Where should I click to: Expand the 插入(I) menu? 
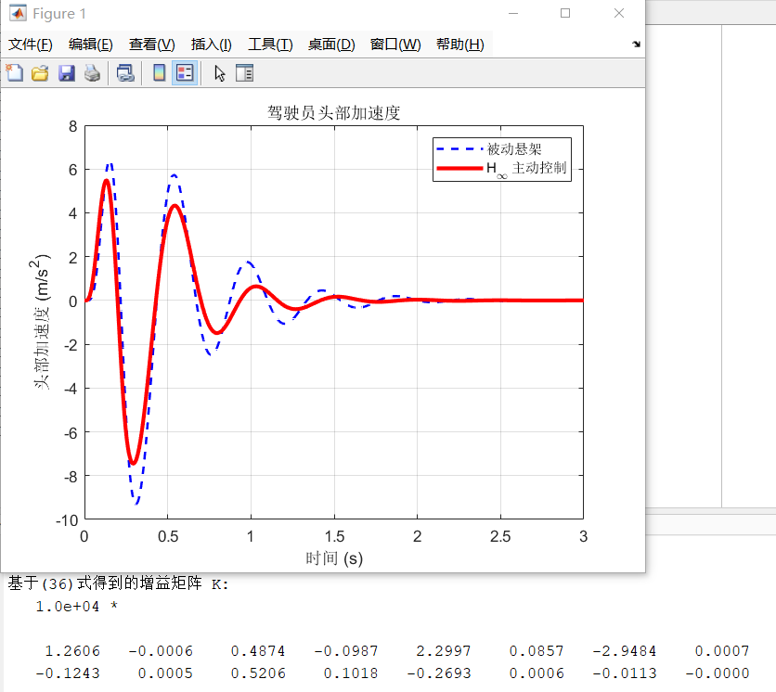[x=211, y=45]
